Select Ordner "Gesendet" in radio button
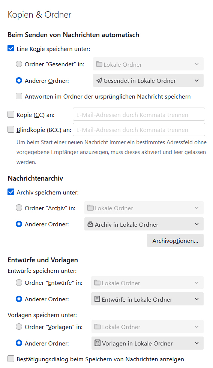This screenshot has height=368, width=213. (x=19, y=64)
